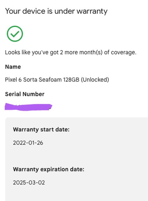Select the "Your device is under warranty" heading
Screen dimensions: 148x201
pyautogui.click(x=56, y=11)
